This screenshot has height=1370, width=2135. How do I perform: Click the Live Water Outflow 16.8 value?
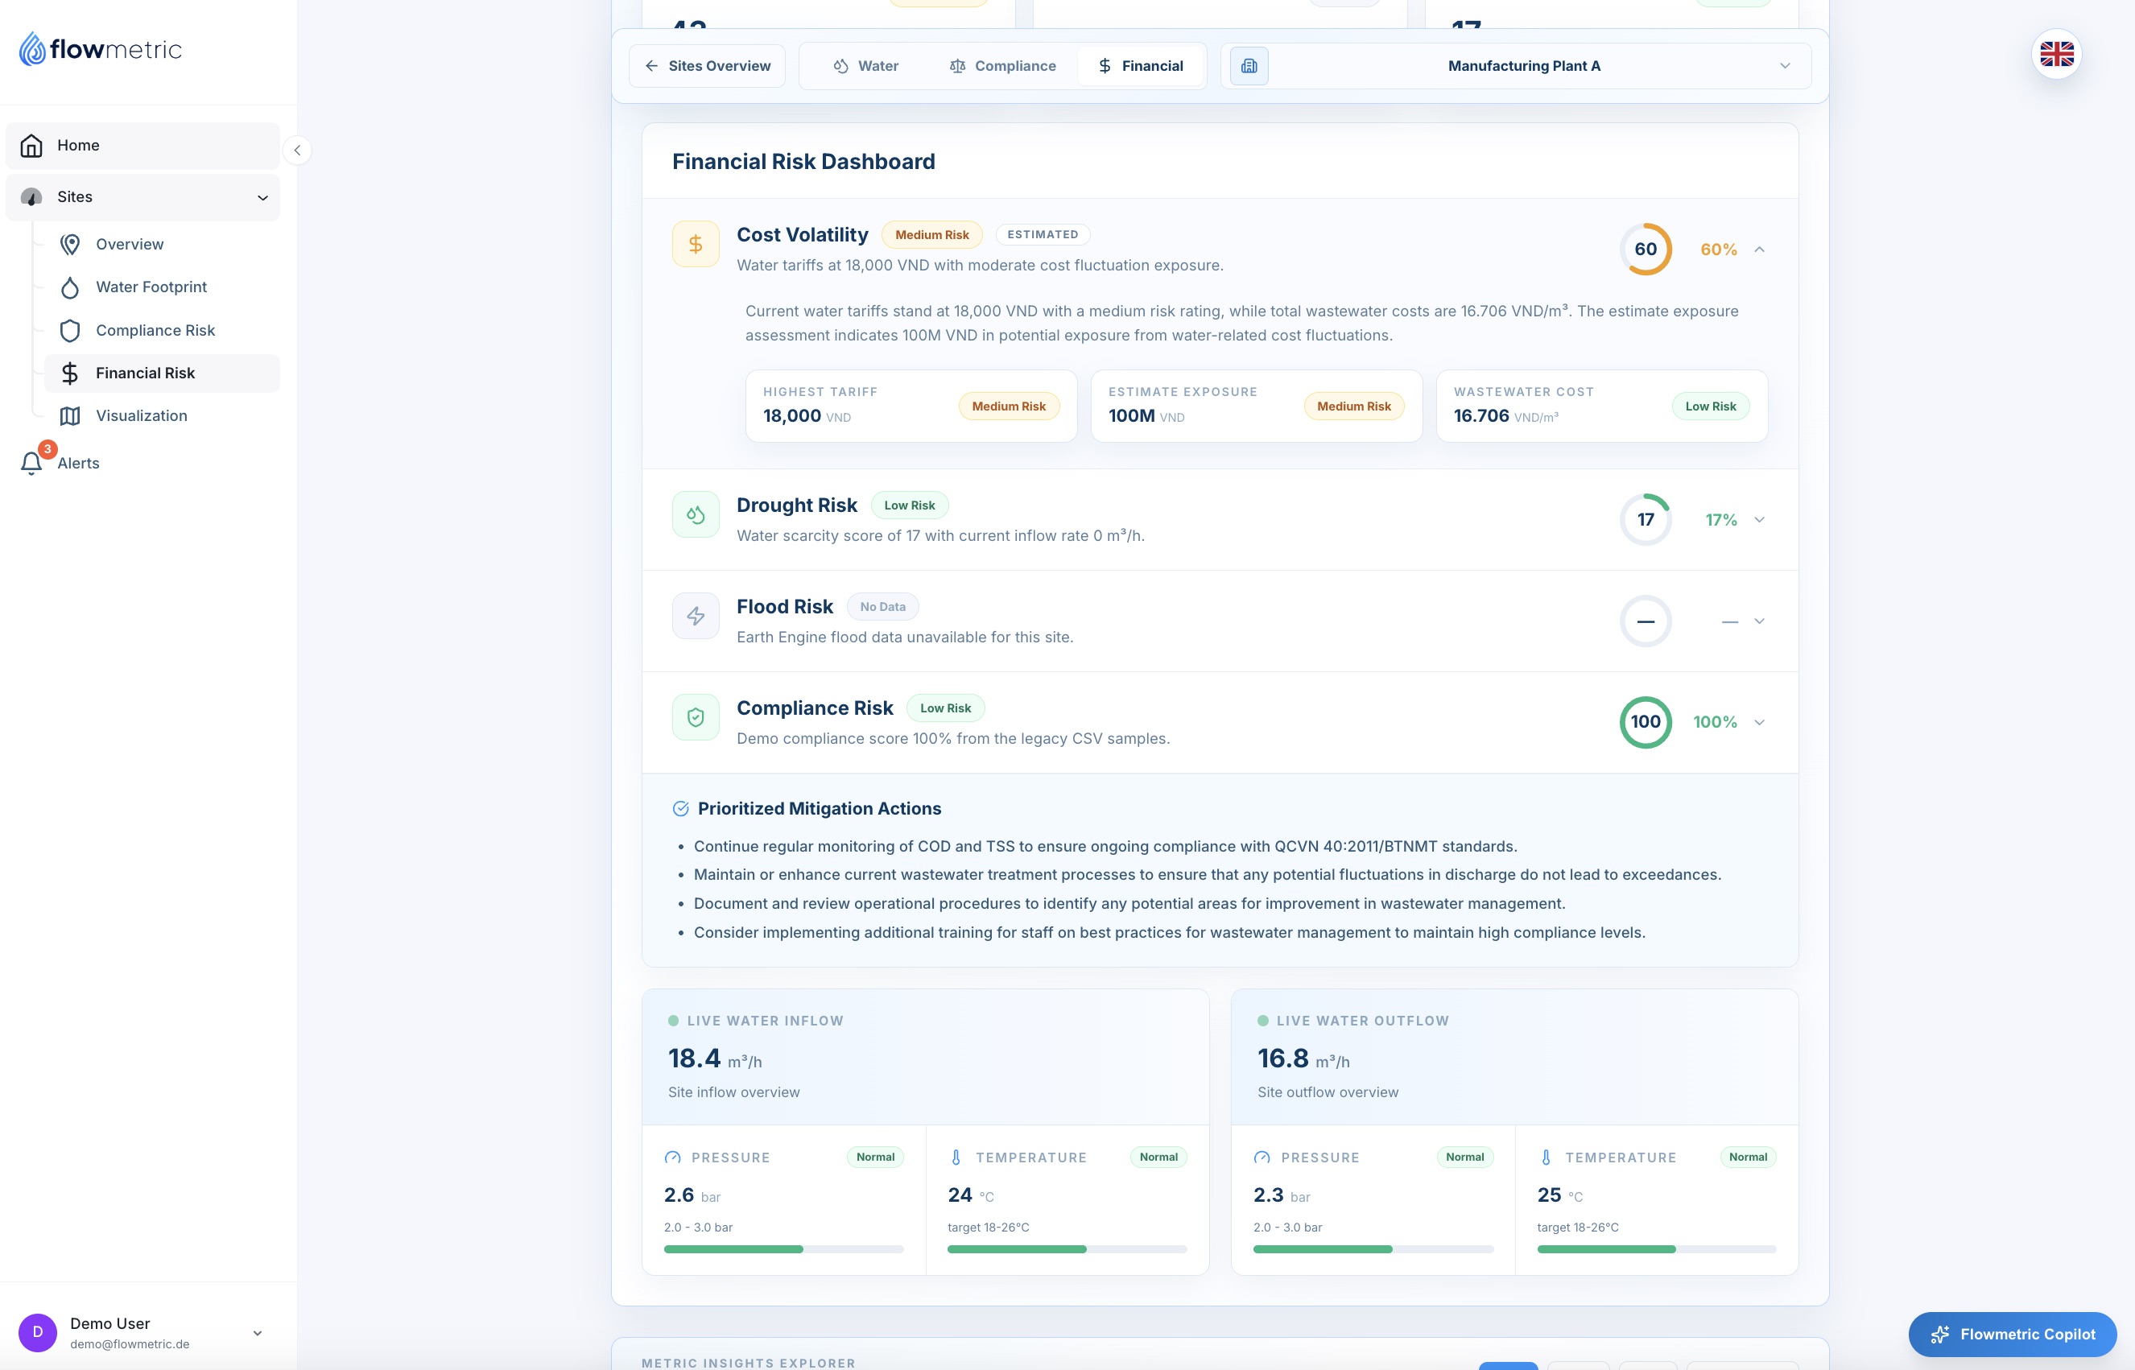(x=1282, y=1058)
